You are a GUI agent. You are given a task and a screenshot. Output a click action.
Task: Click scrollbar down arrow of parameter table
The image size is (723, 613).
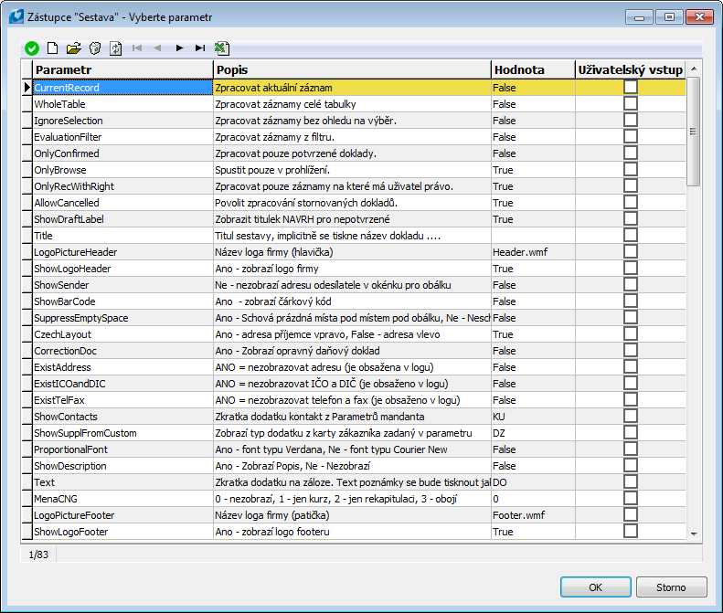[x=693, y=533]
